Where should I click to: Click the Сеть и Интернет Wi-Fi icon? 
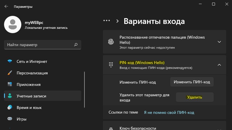(x=10, y=61)
